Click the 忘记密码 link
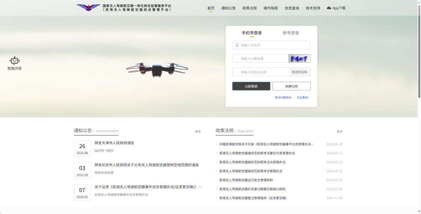The width and height of the screenshot is (421, 214). pyautogui.click(x=302, y=98)
